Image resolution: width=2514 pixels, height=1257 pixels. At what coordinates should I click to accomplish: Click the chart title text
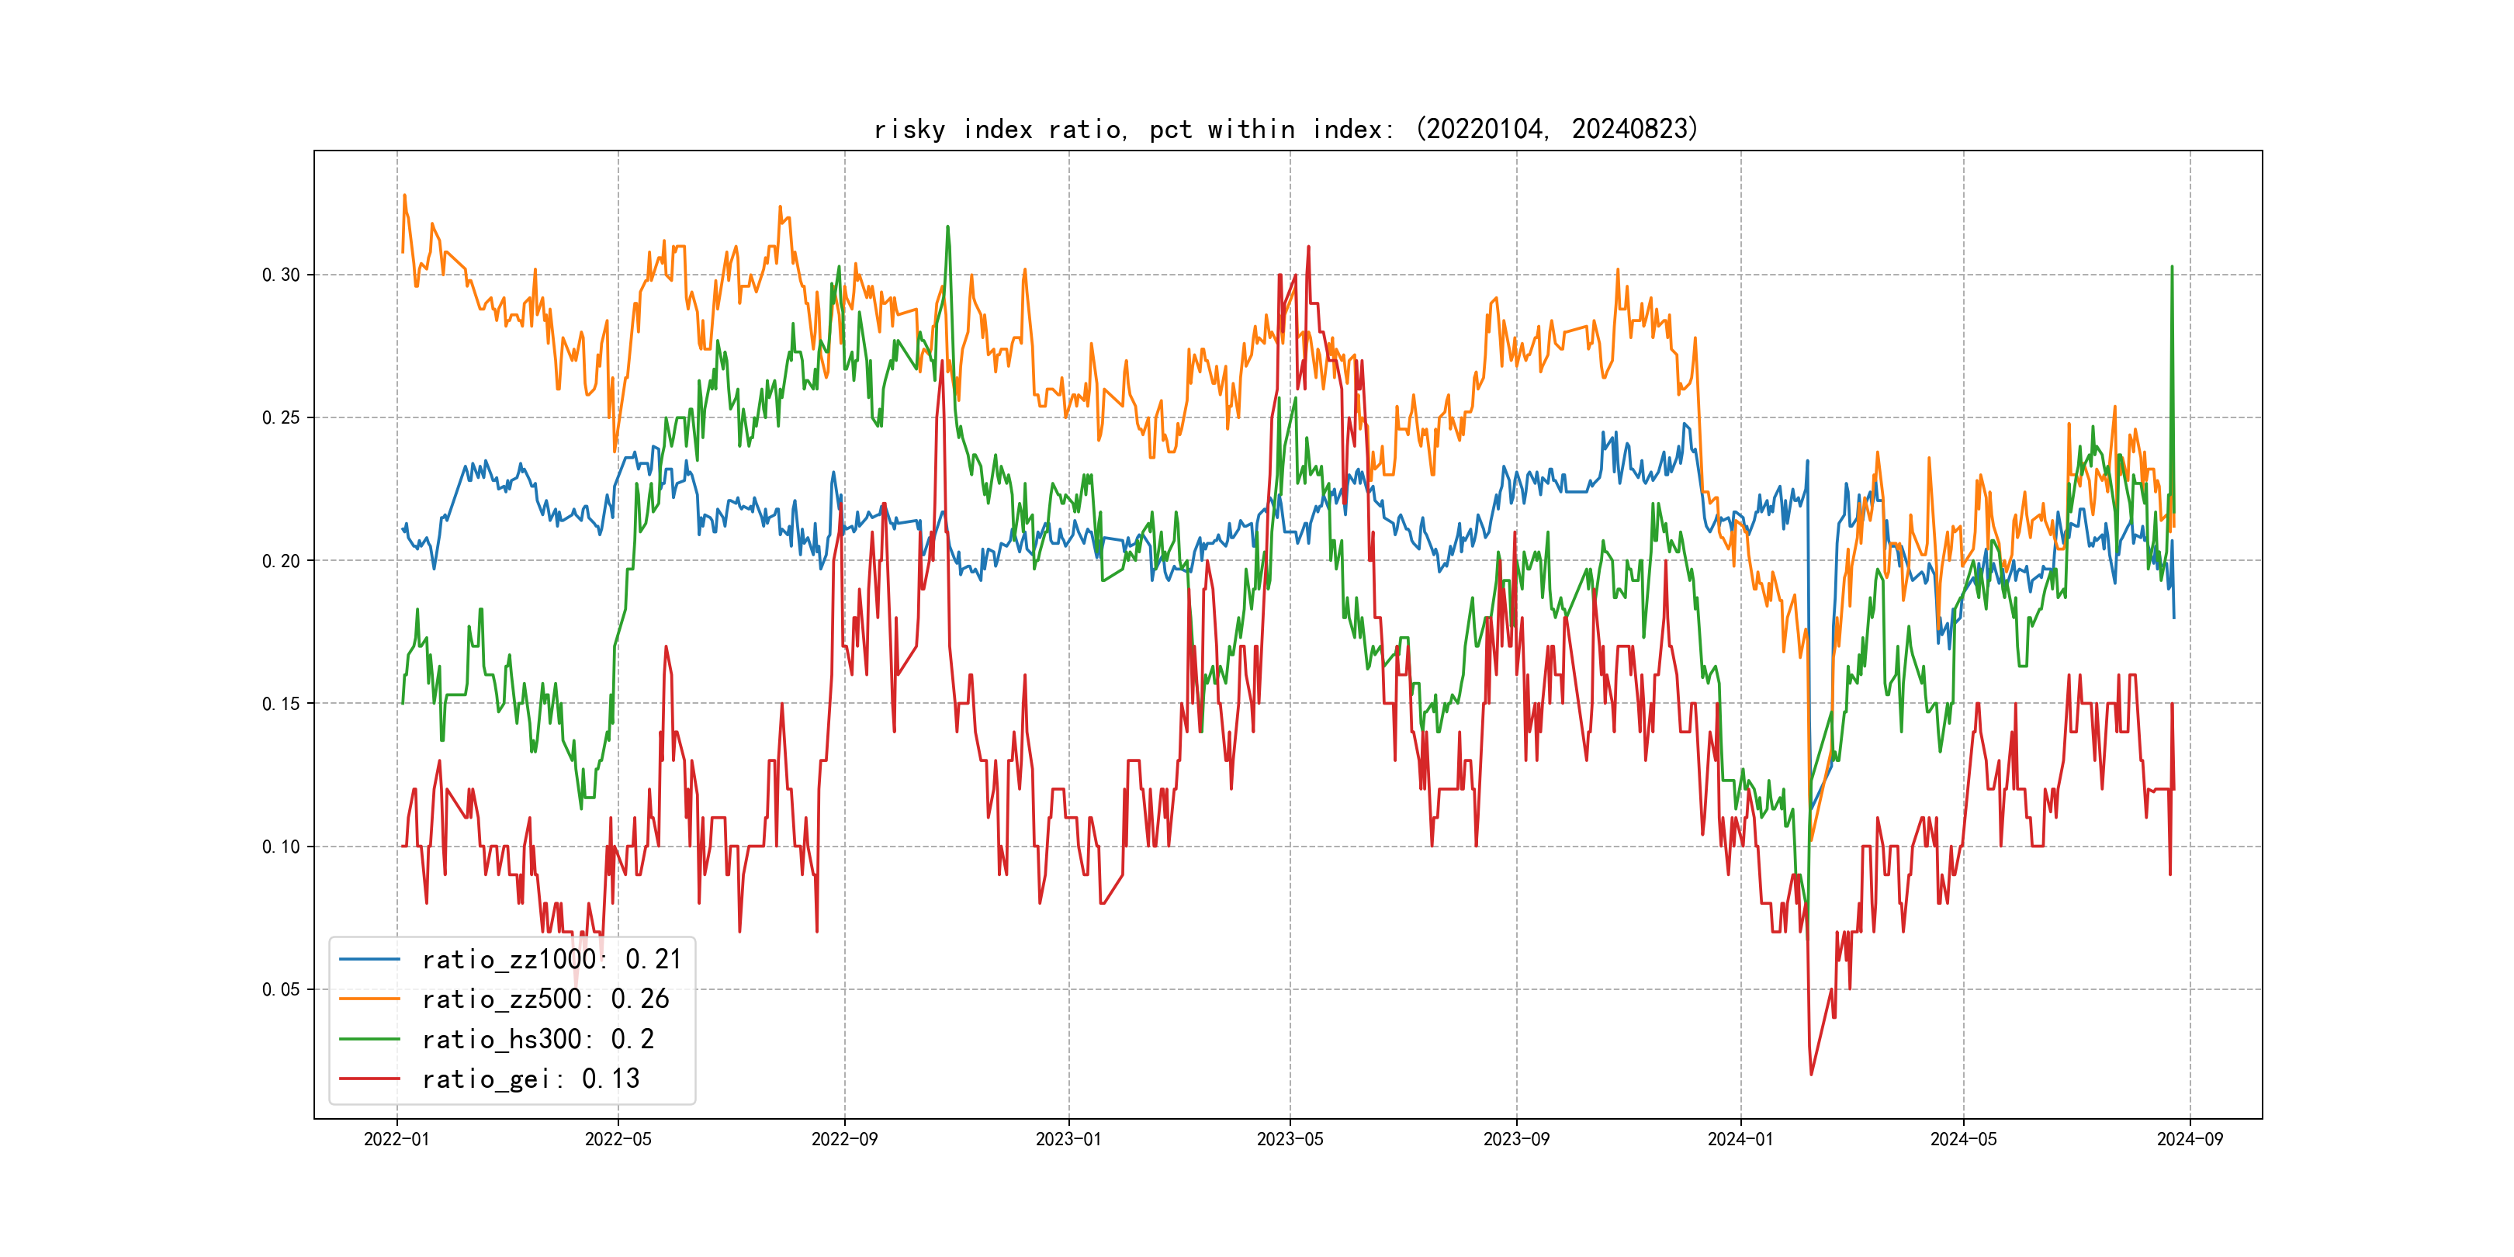[x=1286, y=129]
